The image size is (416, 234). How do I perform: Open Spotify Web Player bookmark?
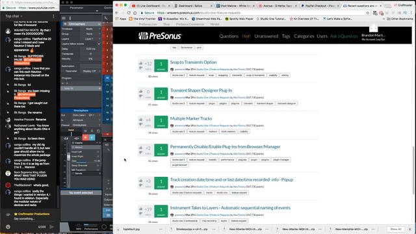pos(239,19)
